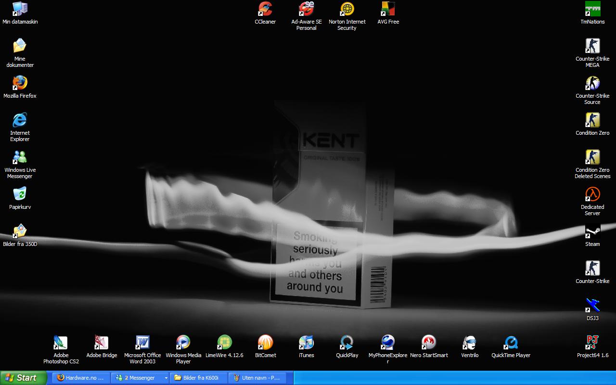
Task: Open the Project64 1.6 emulator shortcut
Action: click(592, 342)
